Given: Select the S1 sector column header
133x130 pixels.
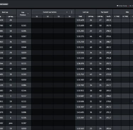Looking at the screenshot, I should click(x=37, y=16).
